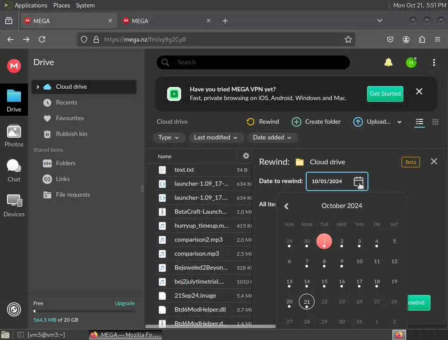Open the Drive section in sidebar
The height and width of the screenshot is (340, 448).
click(14, 100)
